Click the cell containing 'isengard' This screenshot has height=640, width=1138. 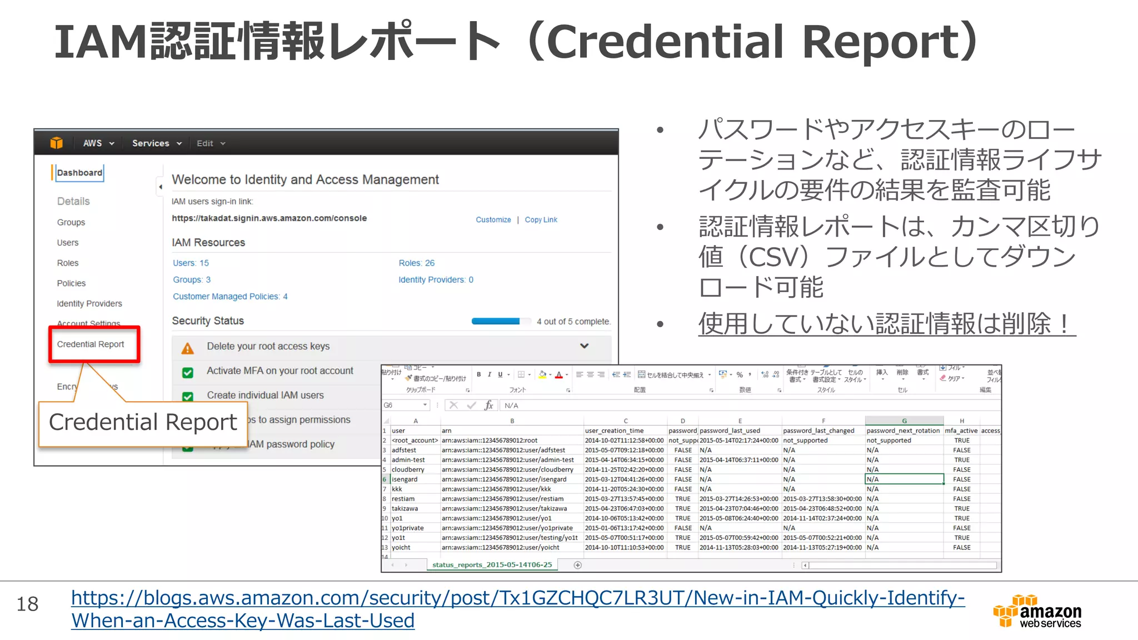pos(415,479)
